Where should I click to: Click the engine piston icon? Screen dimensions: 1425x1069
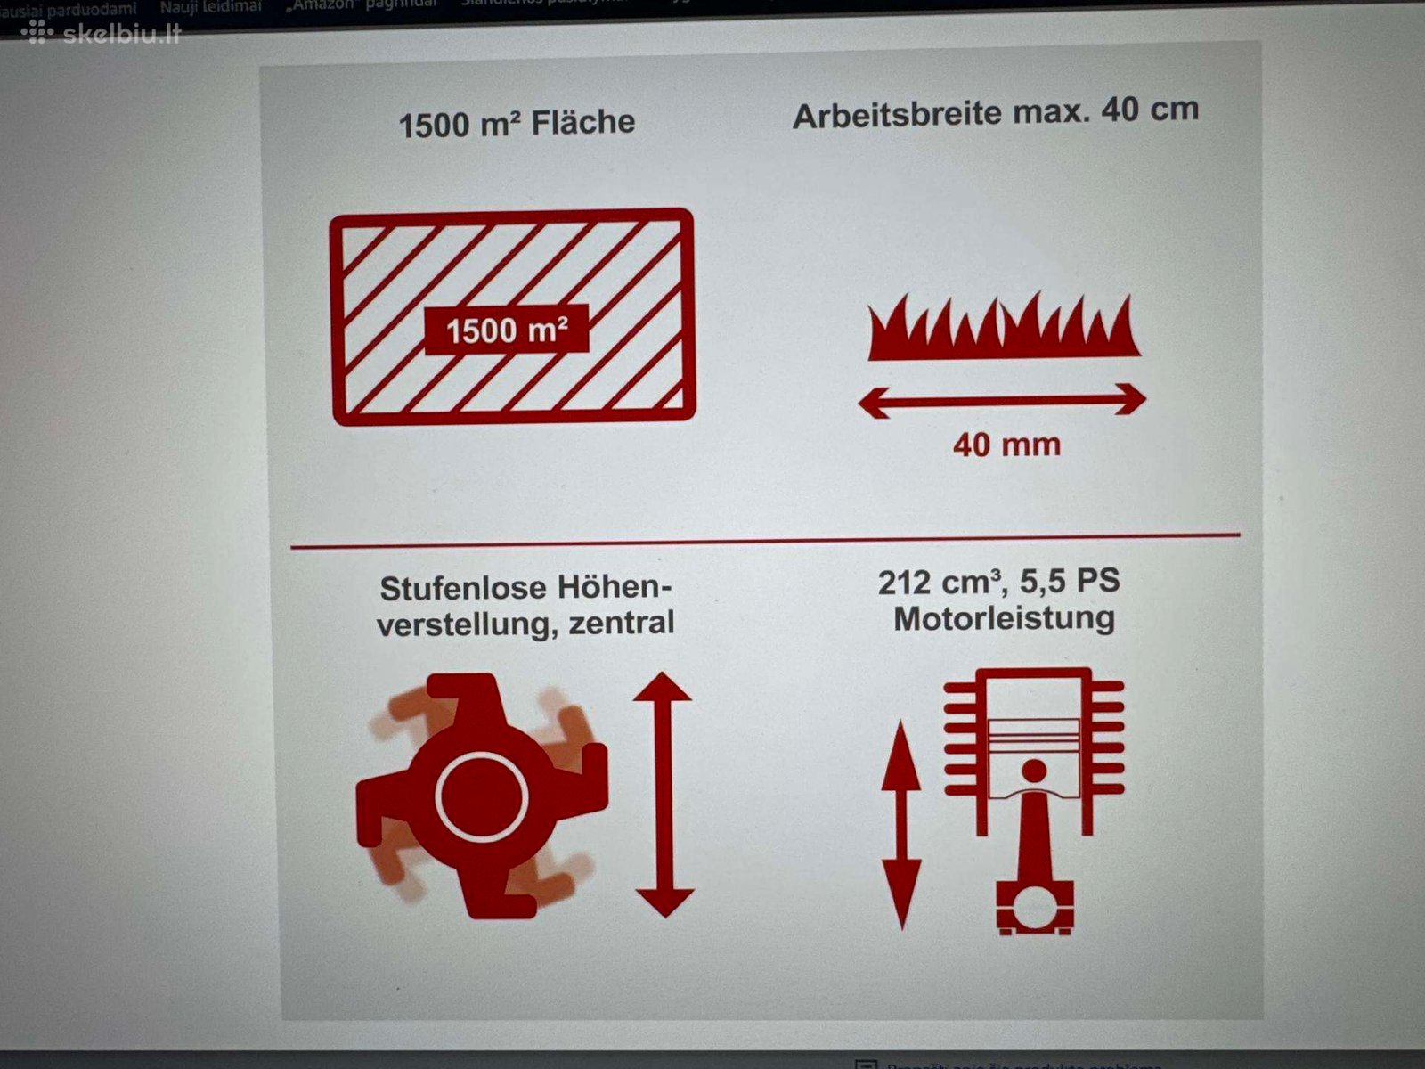click(1034, 801)
